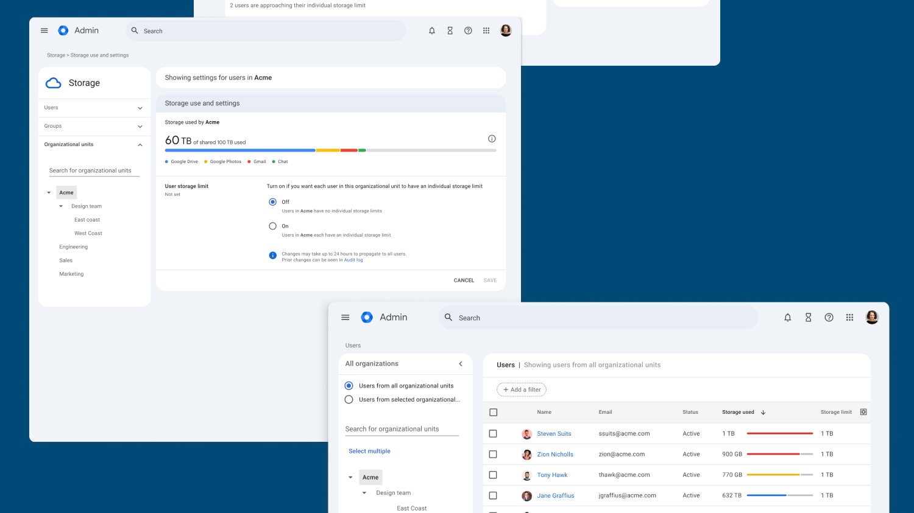This screenshot has width=914, height=513.
Task: Open the hamburger menu in the Storage admin window
Action: (x=44, y=30)
